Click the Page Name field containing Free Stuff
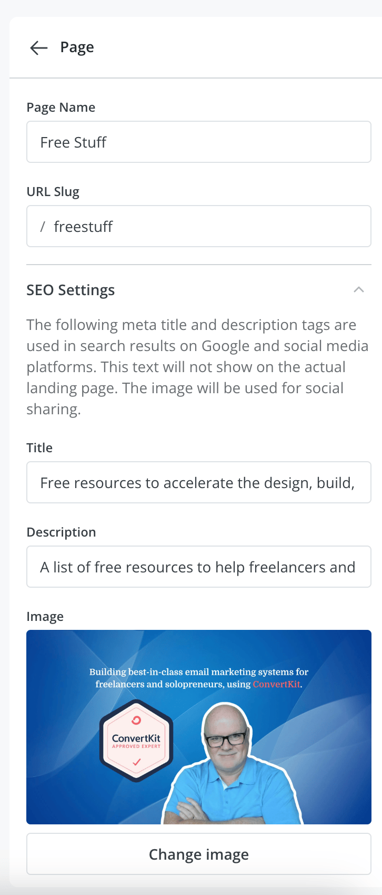The image size is (382, 895). (x=199, y=142)
